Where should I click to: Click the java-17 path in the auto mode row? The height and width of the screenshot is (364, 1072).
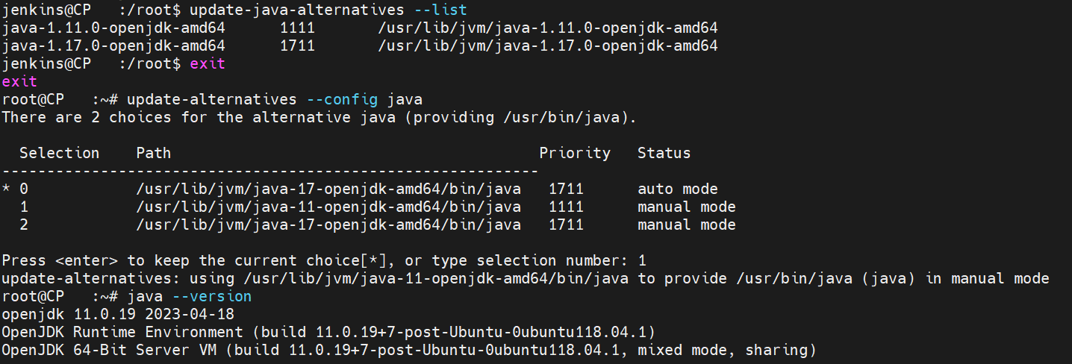tap(328, 189)
